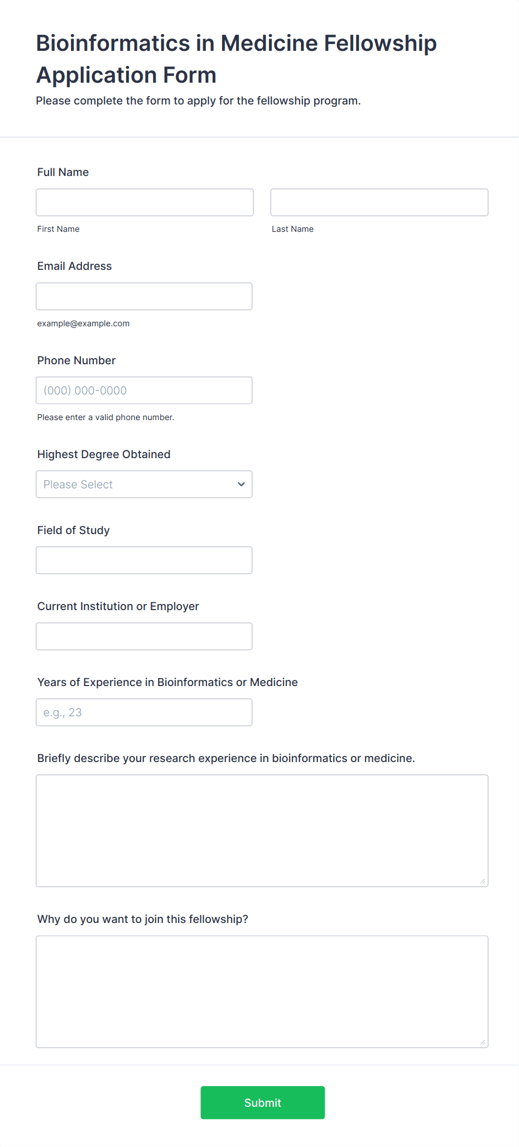Image resolution: width=519 pixels, height=1147 pixels.
Task: Click the Email Address input field
Action: point(144,296)
